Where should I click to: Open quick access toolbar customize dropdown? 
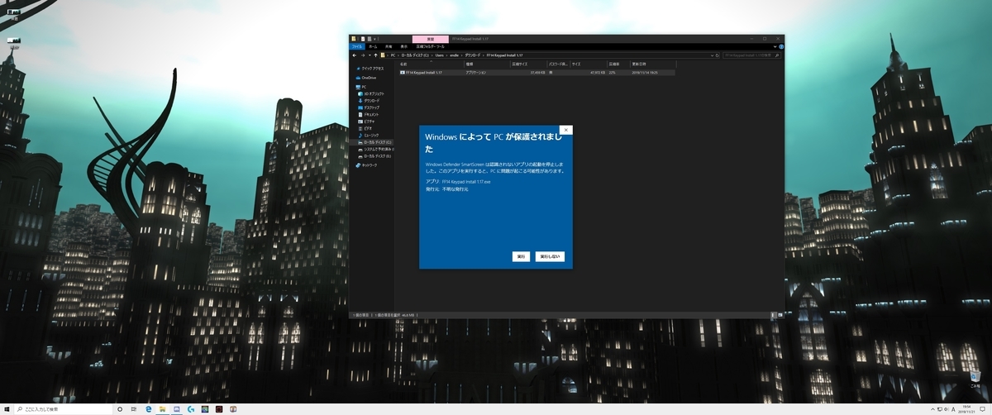pos(374,39)
